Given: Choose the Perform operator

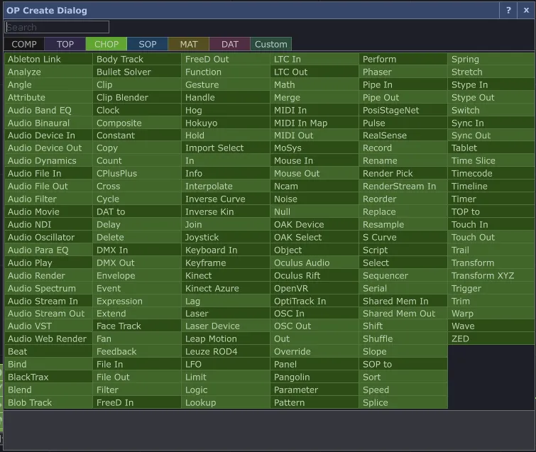Looking at the screenshot, I should pyautogui.click(x=403, y=59).
